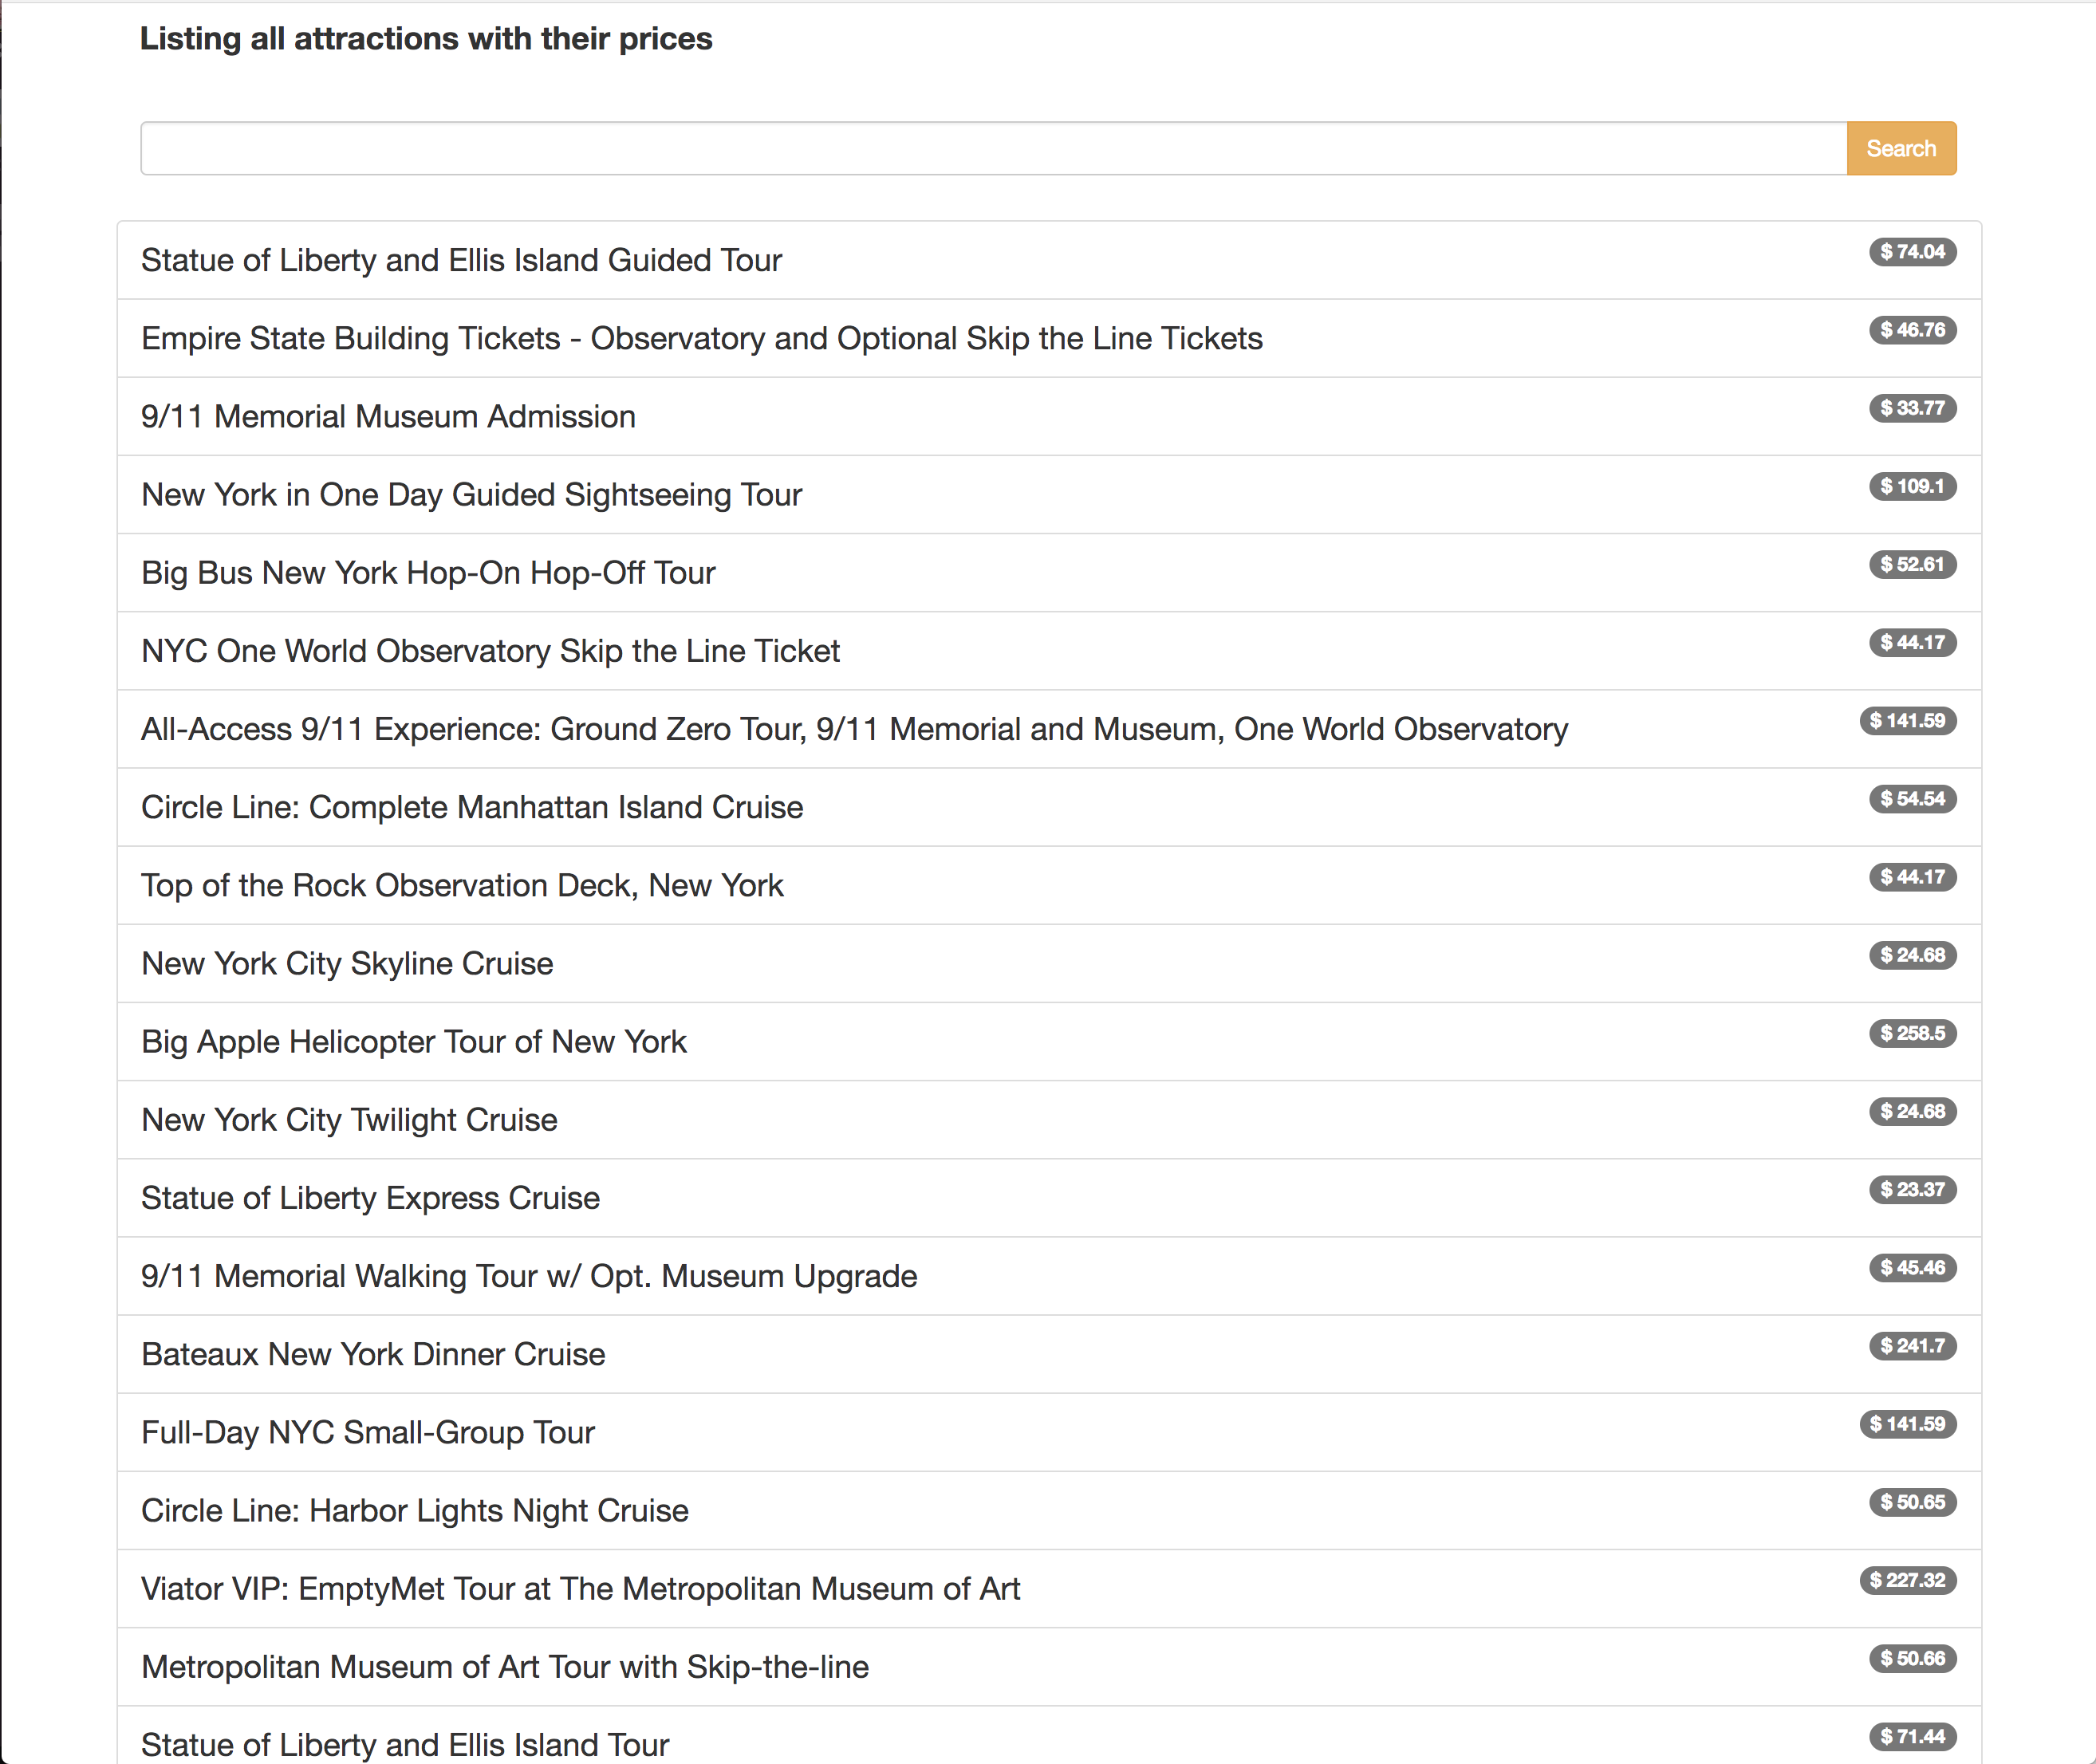This screenshot has height=1764, width=2096.
Task: Open Full-Day NYC Small-Group Tour
Action: [368, 1432]
